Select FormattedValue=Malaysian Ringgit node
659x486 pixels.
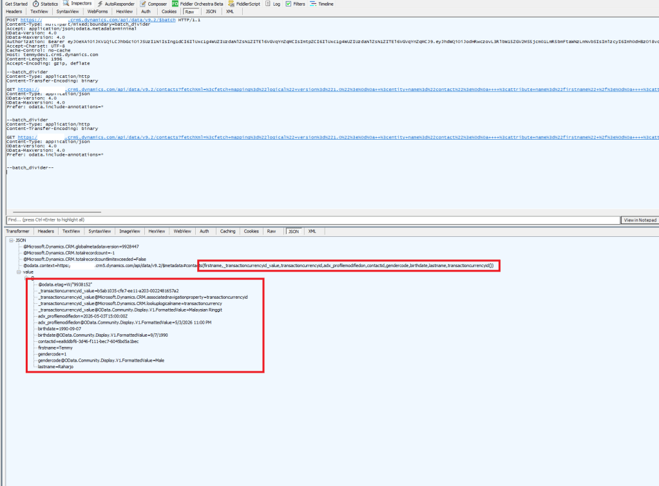130,310
